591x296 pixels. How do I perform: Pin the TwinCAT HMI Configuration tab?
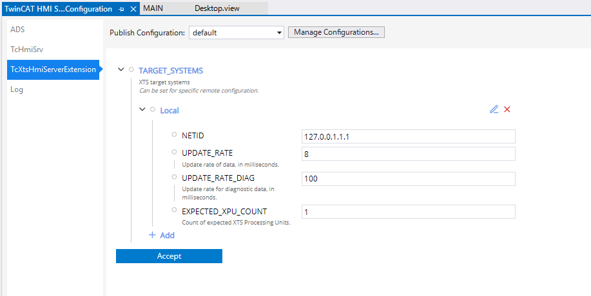[121, 9]
